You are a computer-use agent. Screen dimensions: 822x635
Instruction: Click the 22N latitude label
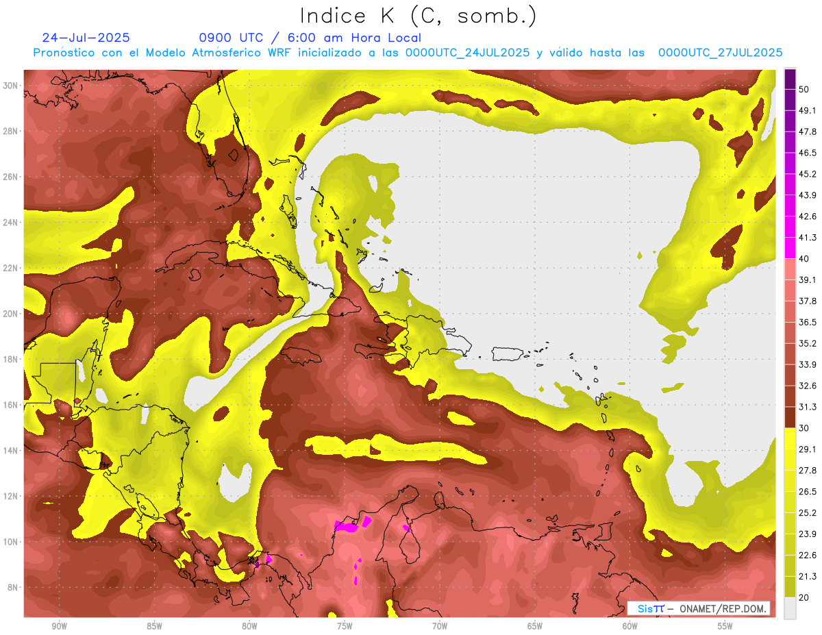click(x=10, y=268)
